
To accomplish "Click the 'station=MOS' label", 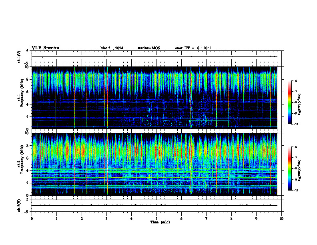I will pos(149,48).
